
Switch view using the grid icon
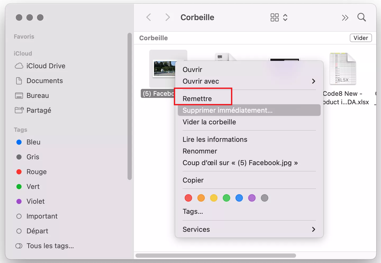click(275, 17)
